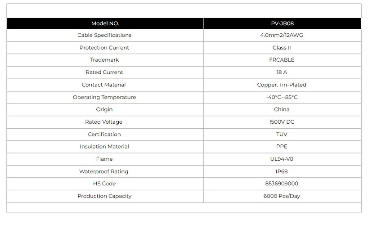Select the FRCABLE trademark value

pos(282,60)
